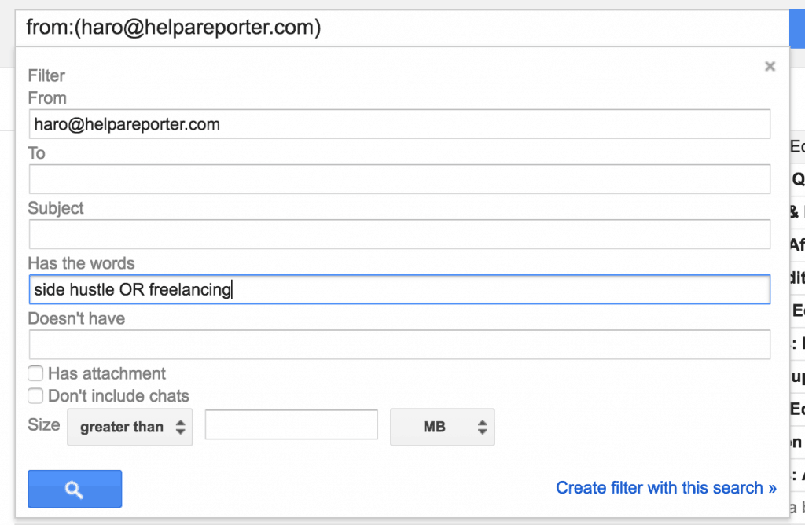Screen dimensions: 805x525
Task: Change size units by opening the MB selector
Action: pos(442,427)
